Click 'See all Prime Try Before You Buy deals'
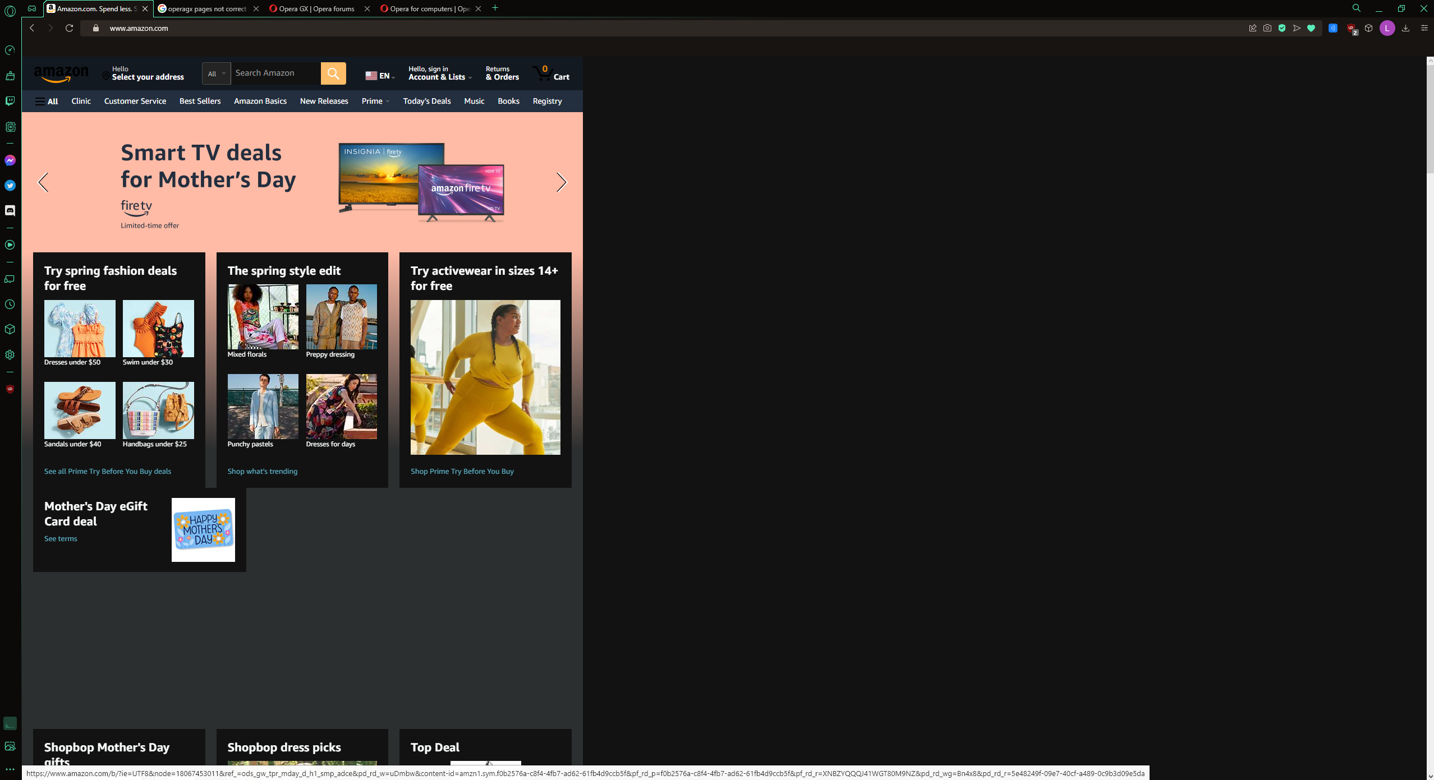Screen dimensions: 1434x780 coord(108,472)
